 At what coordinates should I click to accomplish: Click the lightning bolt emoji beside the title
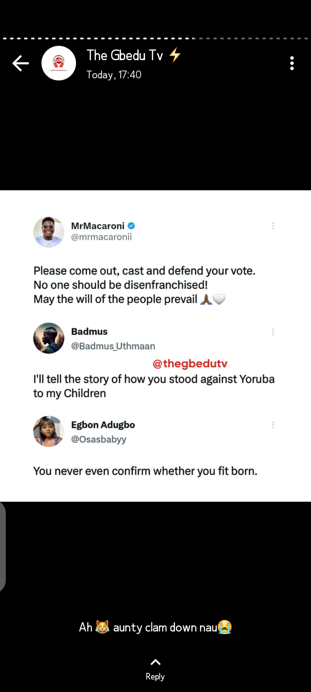click(x=175, y=55)
